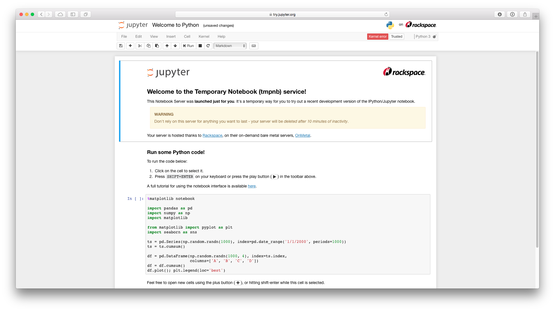This screenshot has height=311, width=555.
Task: Click the page vertical scrollbar
Action: coord(537,149)
